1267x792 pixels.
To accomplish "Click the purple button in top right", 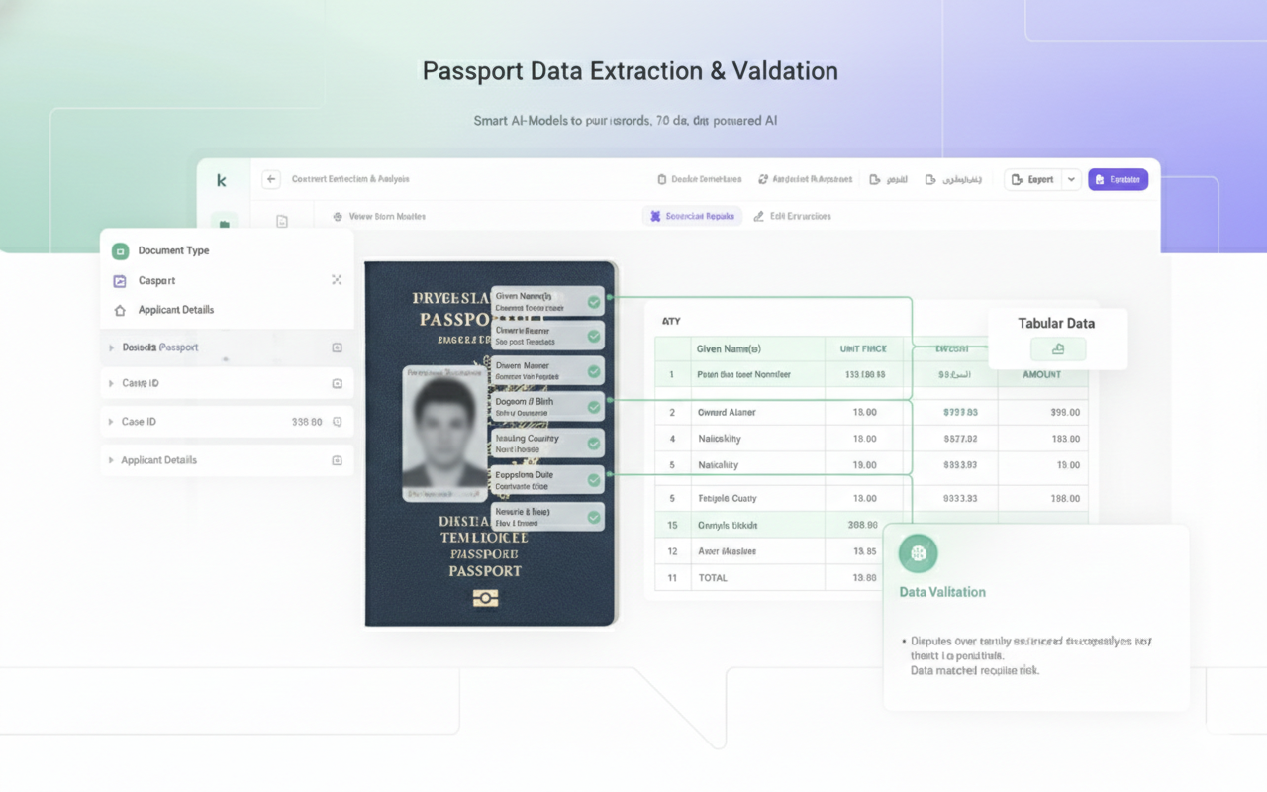I will coord(1118,179).
